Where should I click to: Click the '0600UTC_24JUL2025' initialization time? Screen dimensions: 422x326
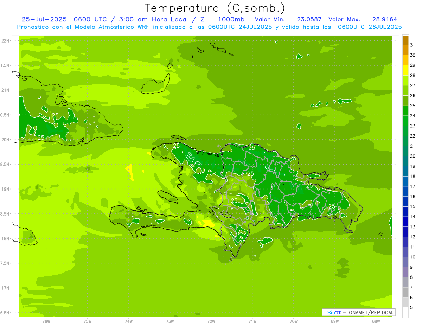point(240,27)
